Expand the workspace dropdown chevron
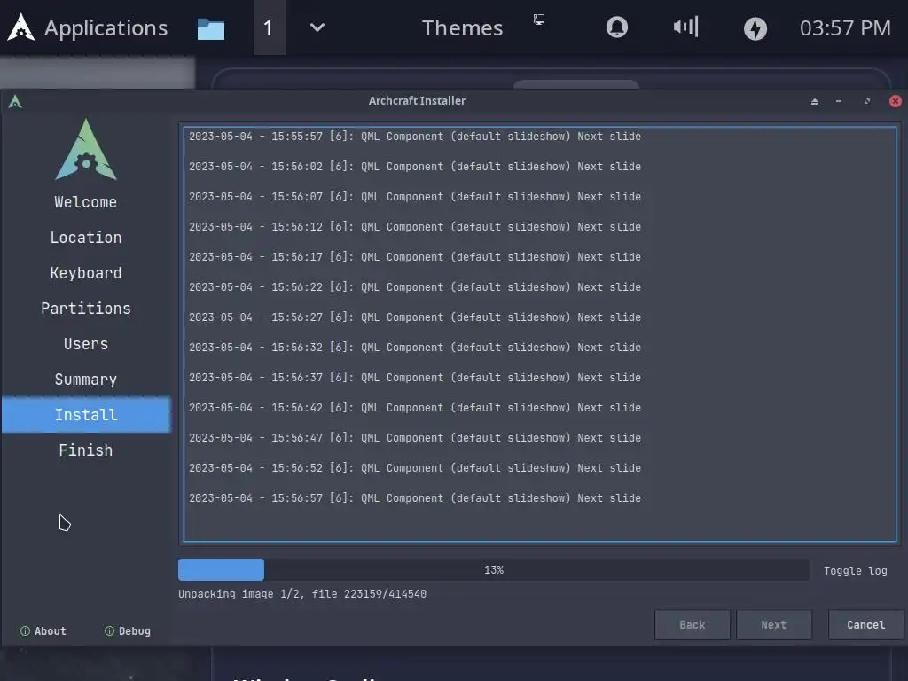The height and width of the screenshot is (681, 908). 317,27
